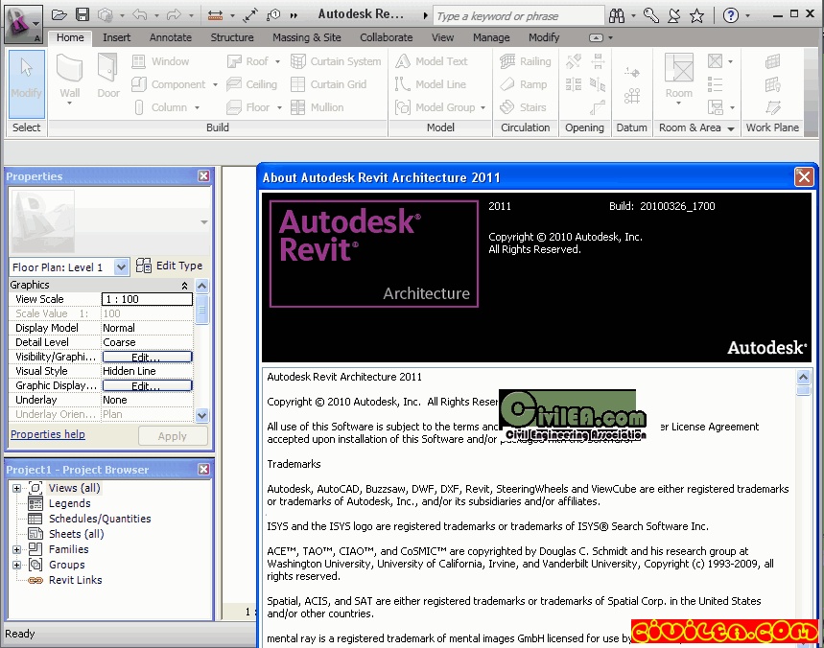
Task: Select the Ceiling tool
Action: tap(251, 84)
